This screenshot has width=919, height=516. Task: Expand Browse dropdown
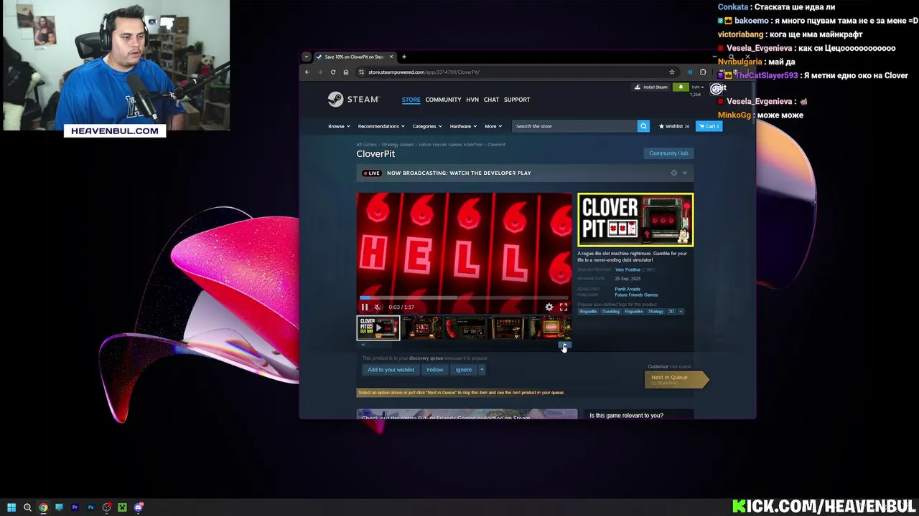[x=339, y=126]
